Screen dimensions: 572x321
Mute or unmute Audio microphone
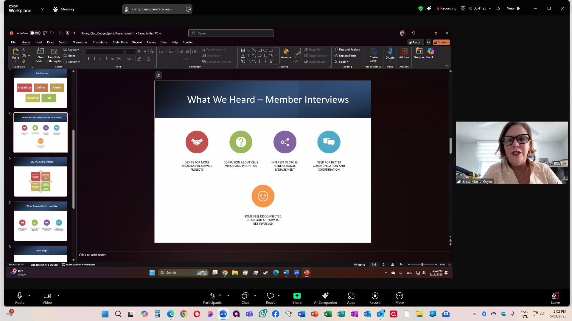pos(19,296)
